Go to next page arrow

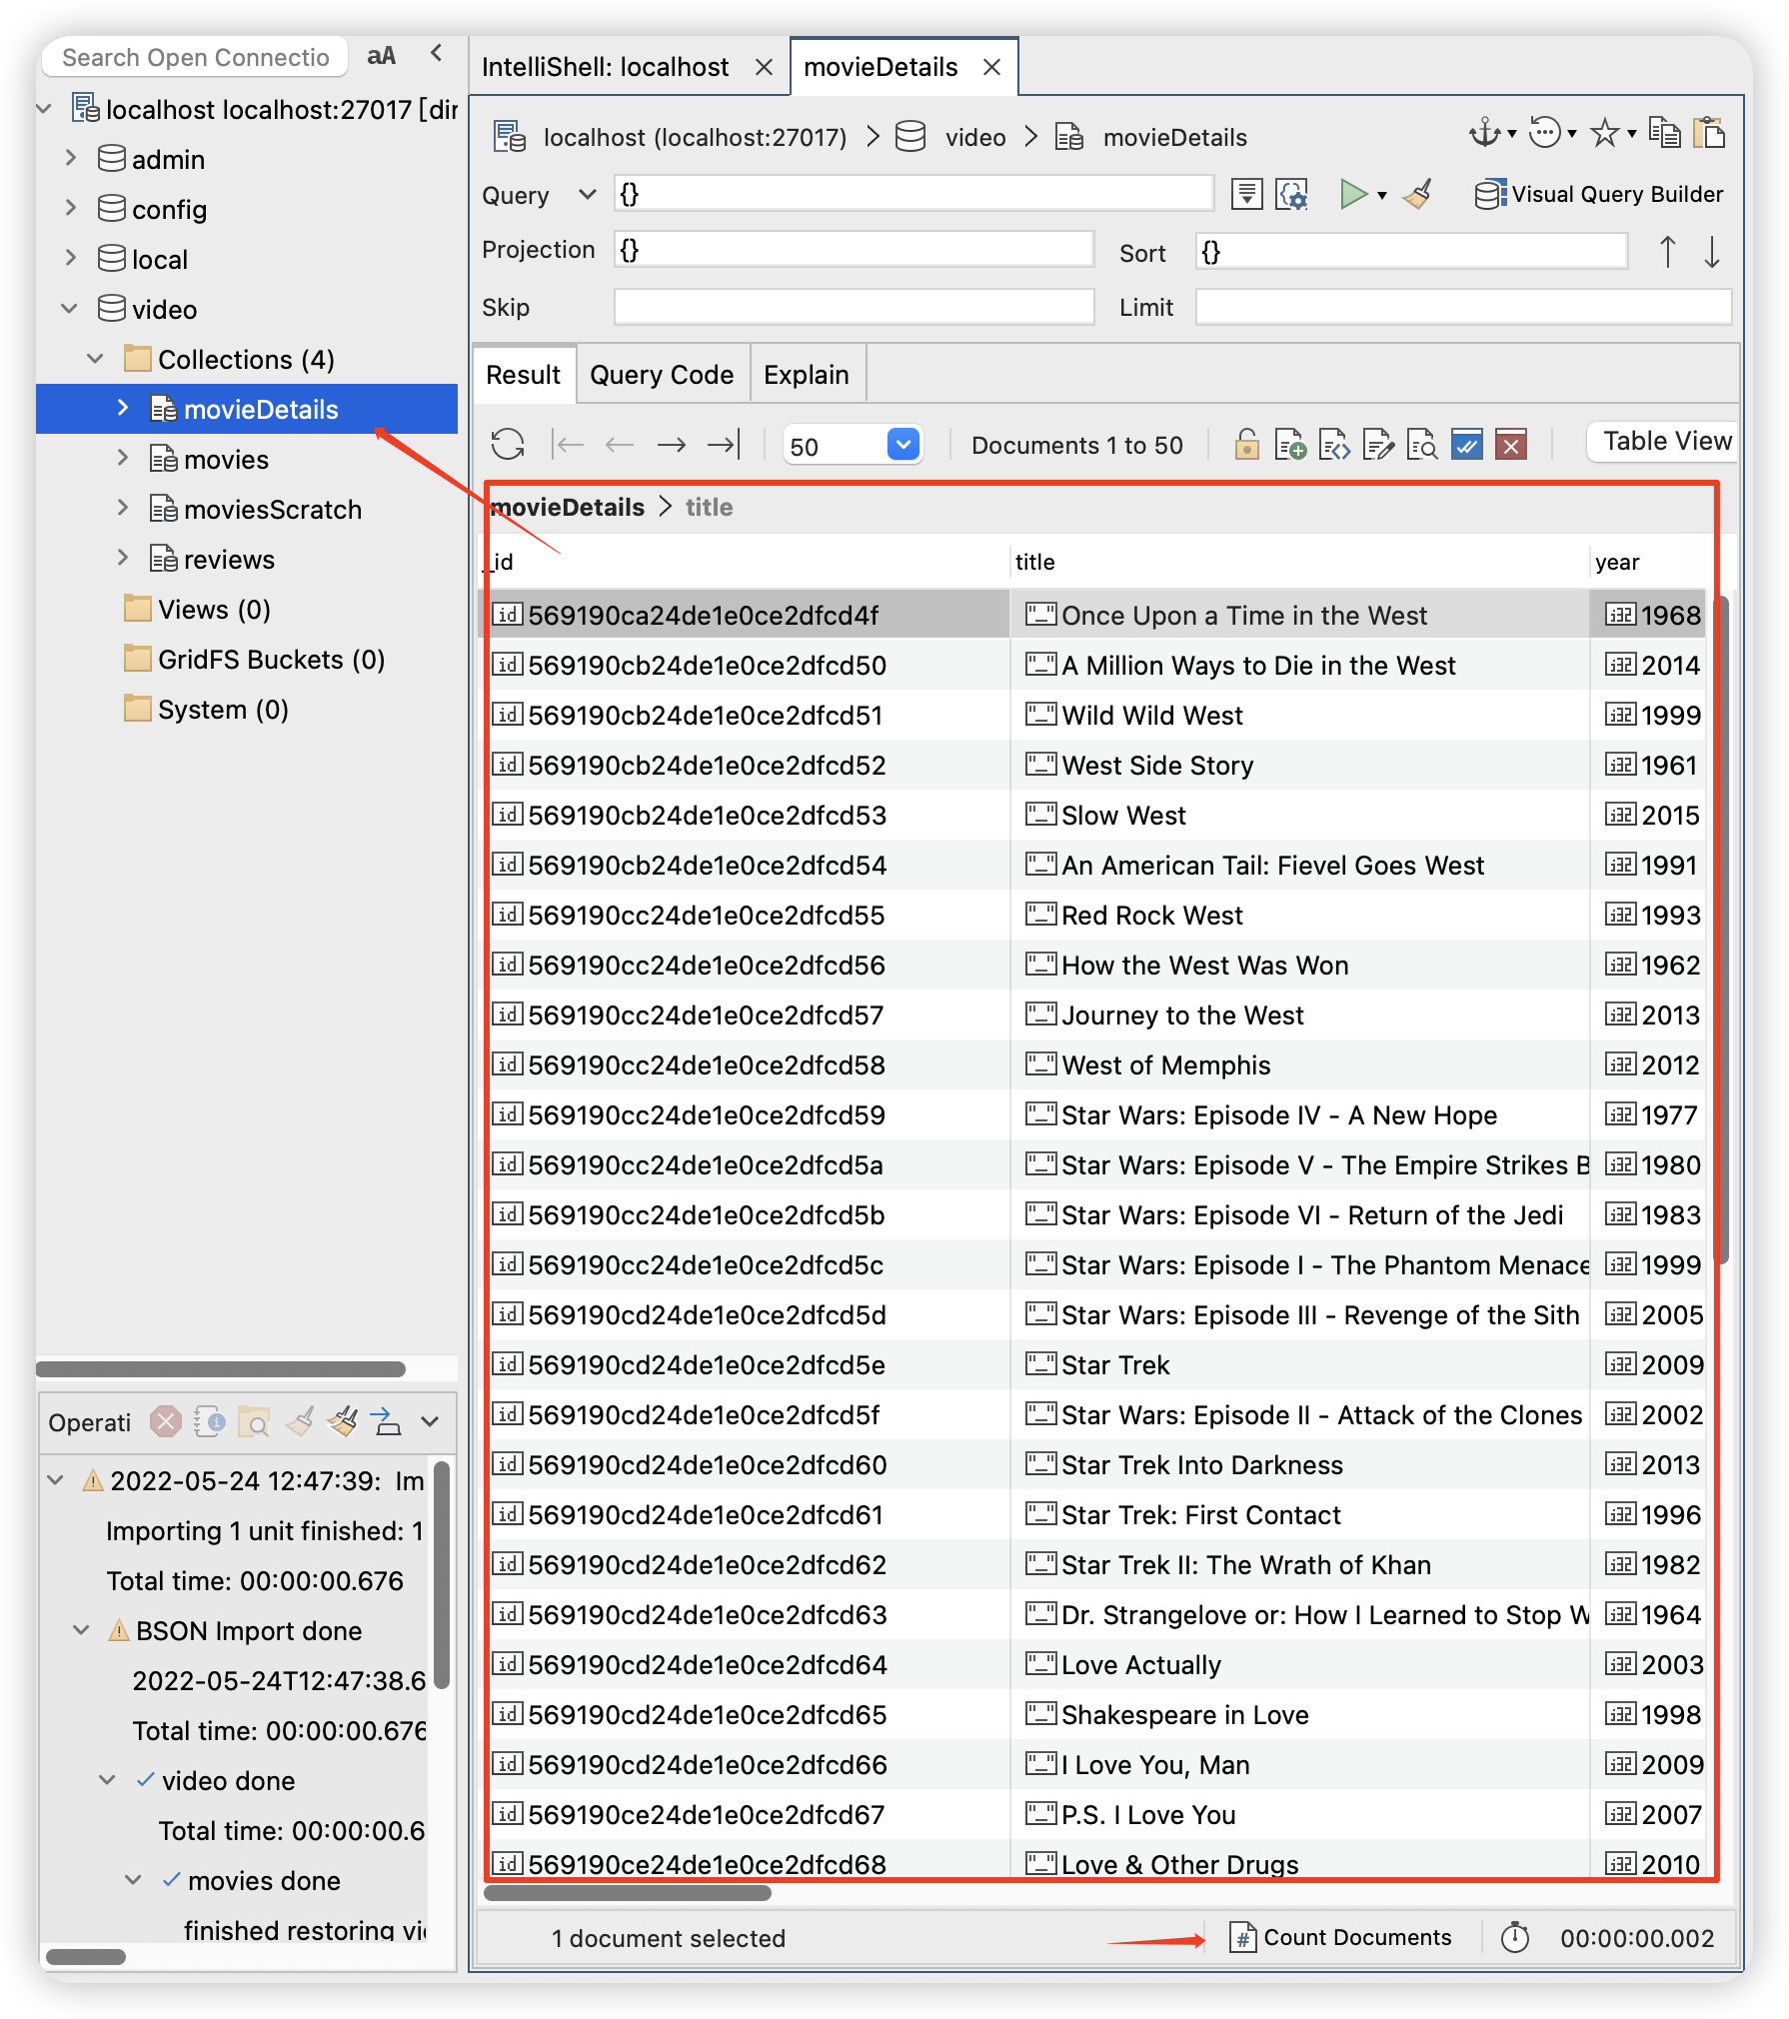click(671, 444)
